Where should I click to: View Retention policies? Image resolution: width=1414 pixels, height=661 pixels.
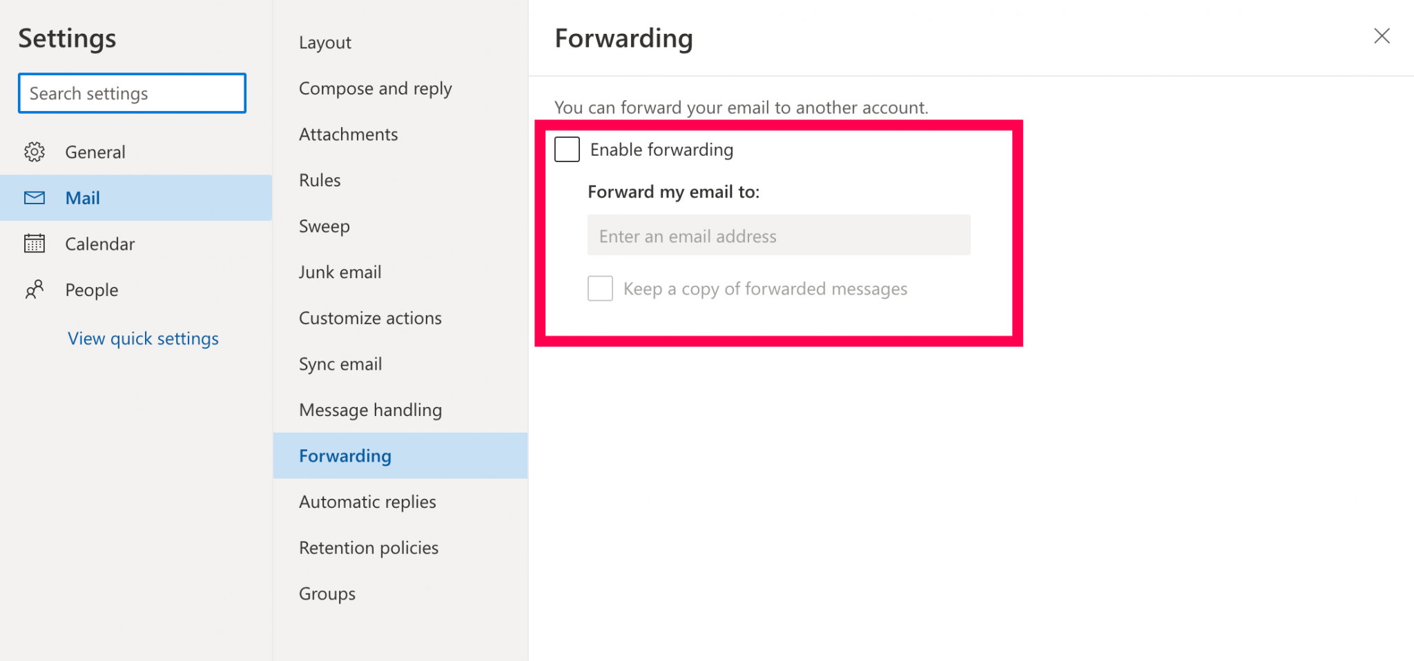tap(369, 547)
